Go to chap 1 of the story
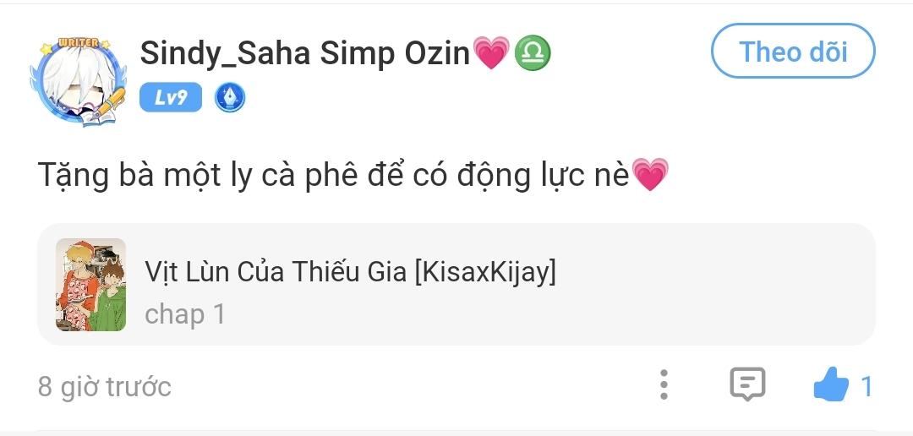This screenshot has width=913, height=436. click(x=185, y=314)
